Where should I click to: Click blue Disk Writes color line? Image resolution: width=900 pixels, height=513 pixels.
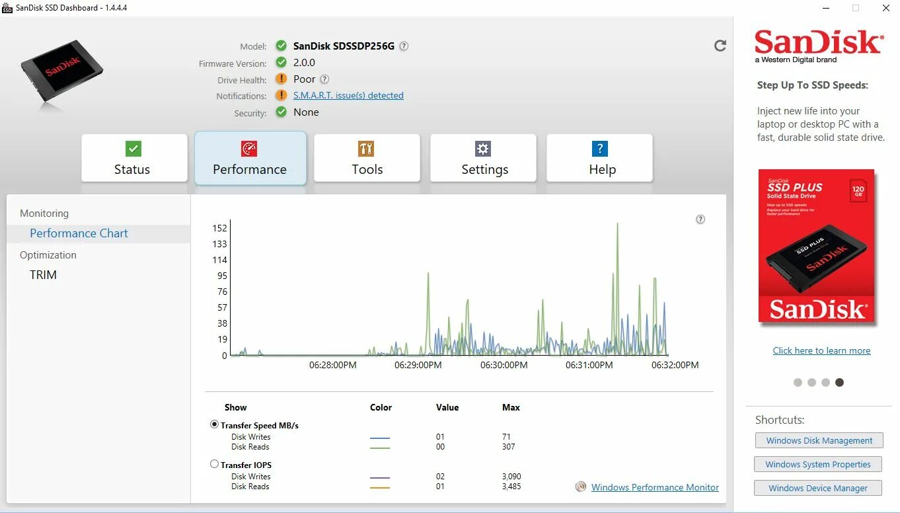380,438
